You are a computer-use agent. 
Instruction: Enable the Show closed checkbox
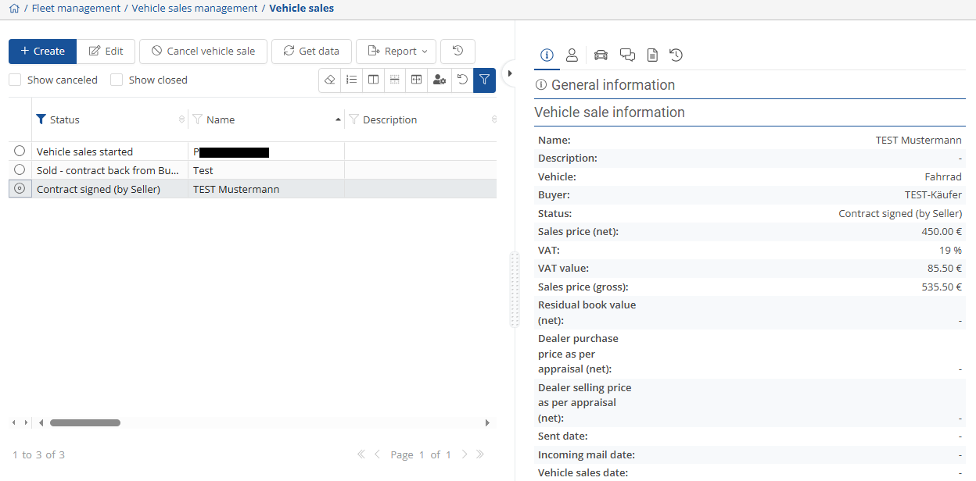[117, 80]
